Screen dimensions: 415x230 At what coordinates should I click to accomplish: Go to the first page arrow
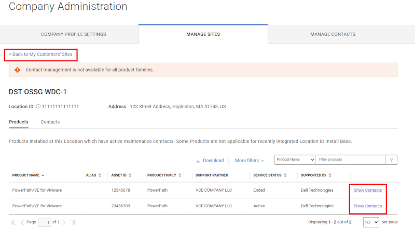point(13,222)
